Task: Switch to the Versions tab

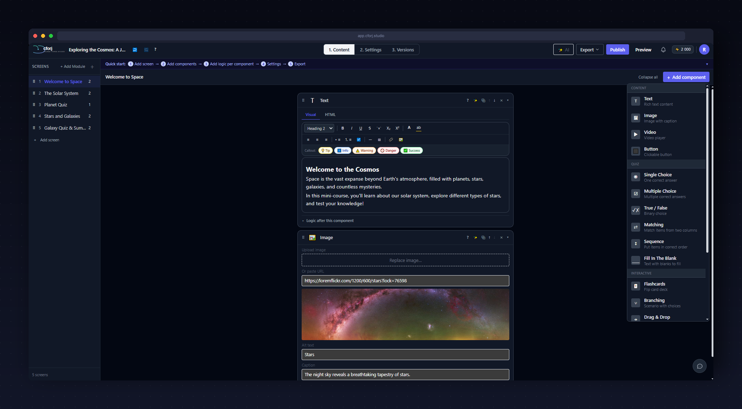Action: 403,50
